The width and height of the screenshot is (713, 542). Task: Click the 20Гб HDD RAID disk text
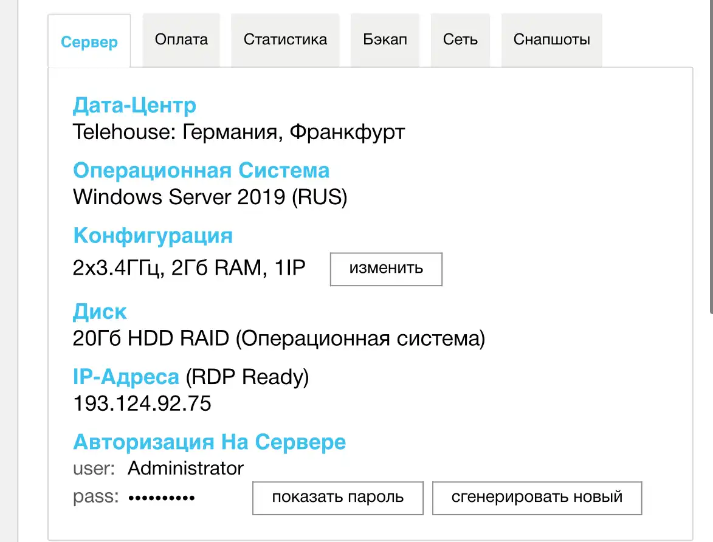[x=279, y=339]
